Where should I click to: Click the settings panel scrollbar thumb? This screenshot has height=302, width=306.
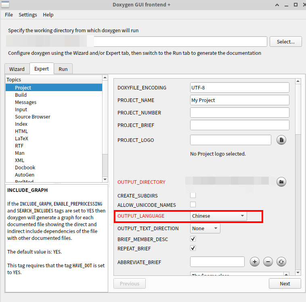[298, 109]
